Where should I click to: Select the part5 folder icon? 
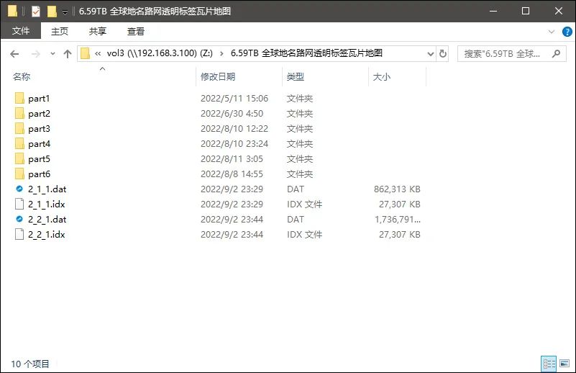pyautogui.click(x=20, y=158)
